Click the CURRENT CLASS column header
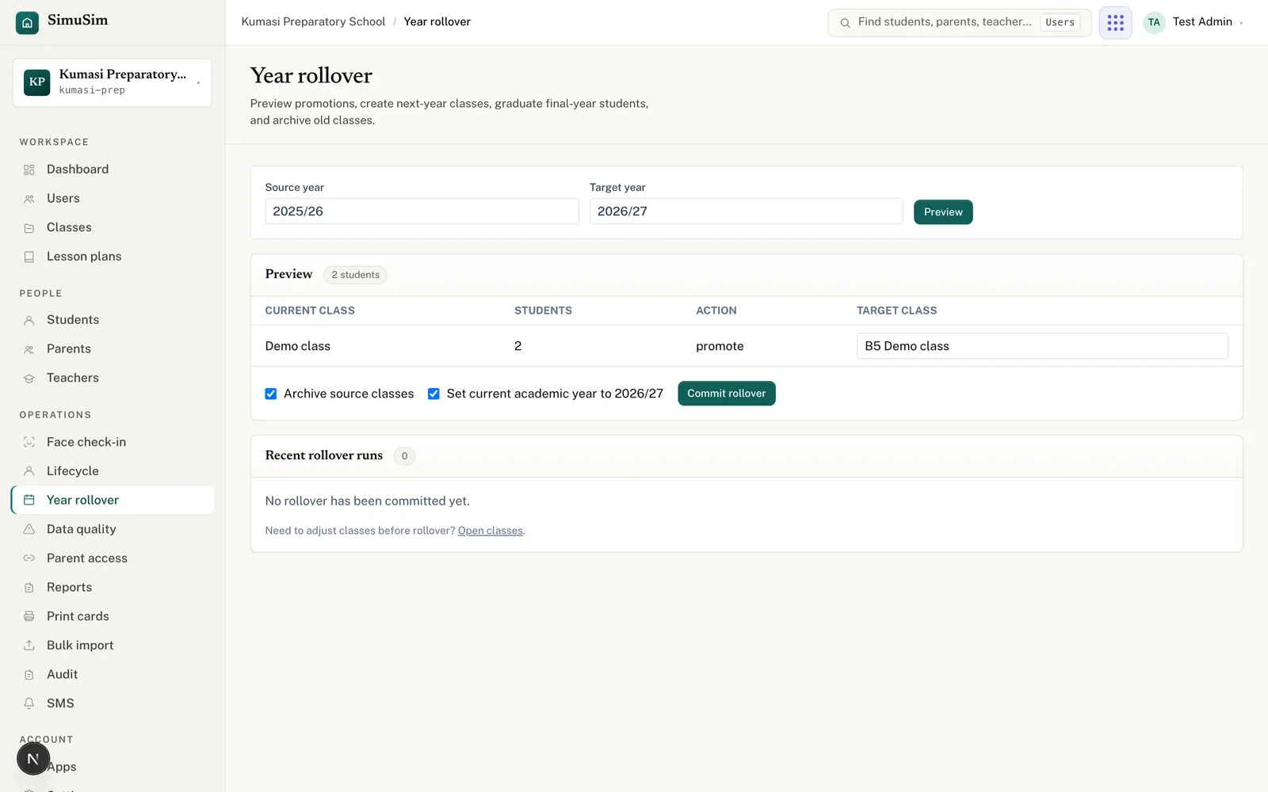Viewport: 1268px width, 792px height. click(310, 310)
